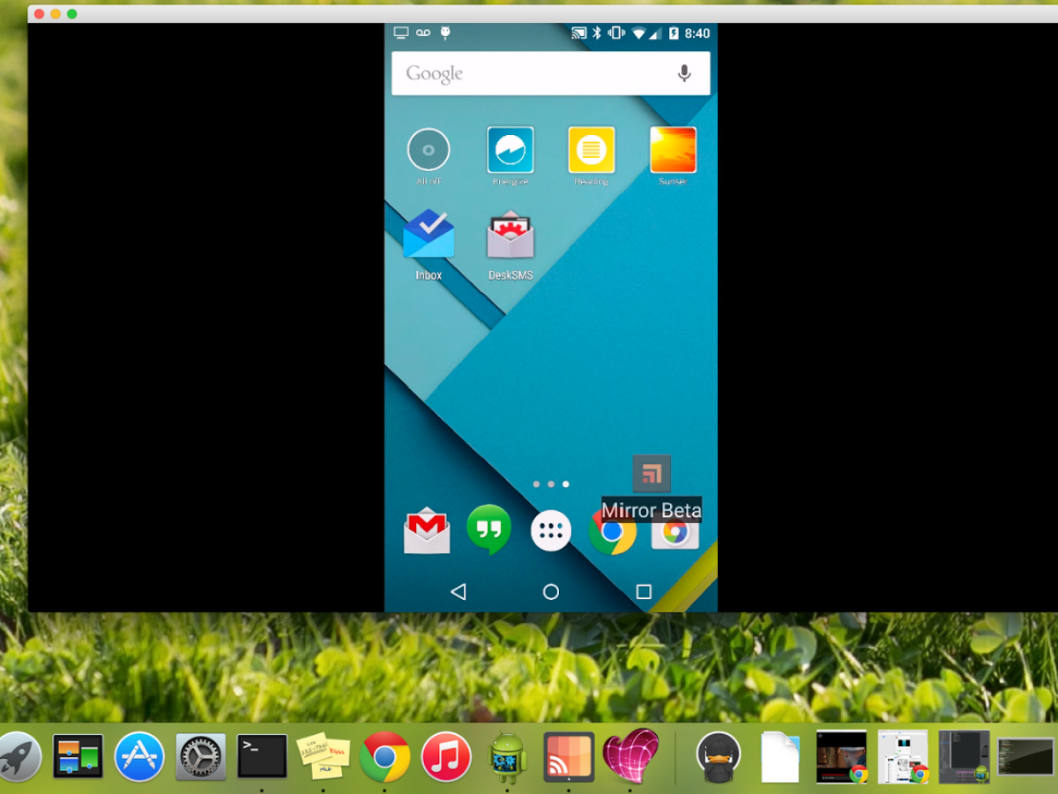Open Stickies from the Dock
The width and height of the screenshot is (1058, 794).
coord(324,757)
